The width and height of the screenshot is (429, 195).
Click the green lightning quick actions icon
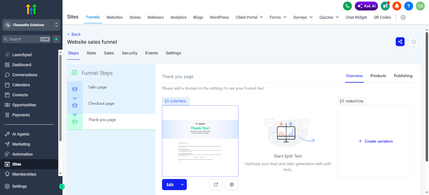pos(56,39)
